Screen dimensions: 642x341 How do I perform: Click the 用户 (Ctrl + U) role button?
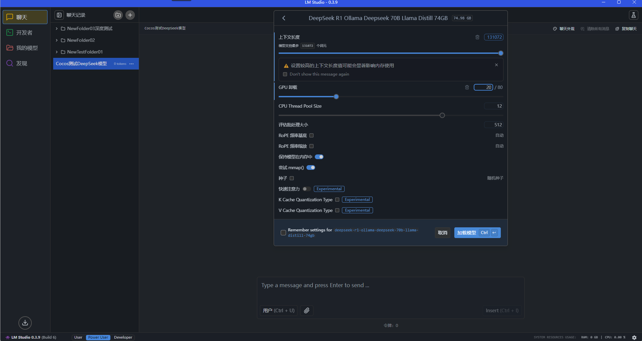coord(279,311)
